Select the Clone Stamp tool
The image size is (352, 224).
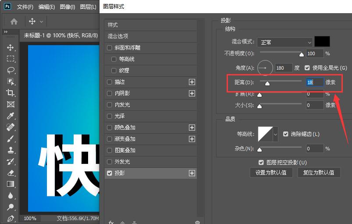click(11, 150)
